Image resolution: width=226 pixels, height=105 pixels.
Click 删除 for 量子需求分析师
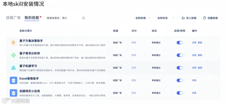(x=200, y=55)
